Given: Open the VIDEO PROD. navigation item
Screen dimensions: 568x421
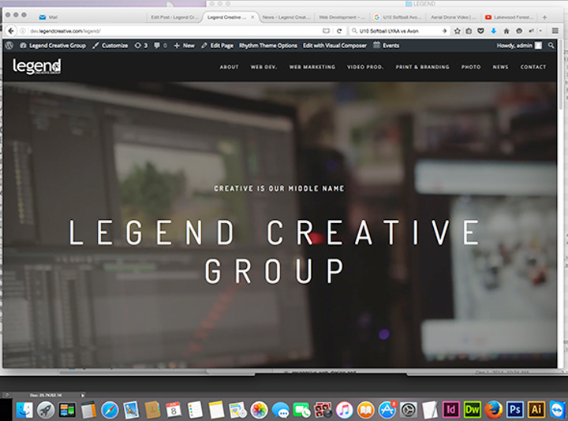Looking at the screenshot, I should coord(365,67).
